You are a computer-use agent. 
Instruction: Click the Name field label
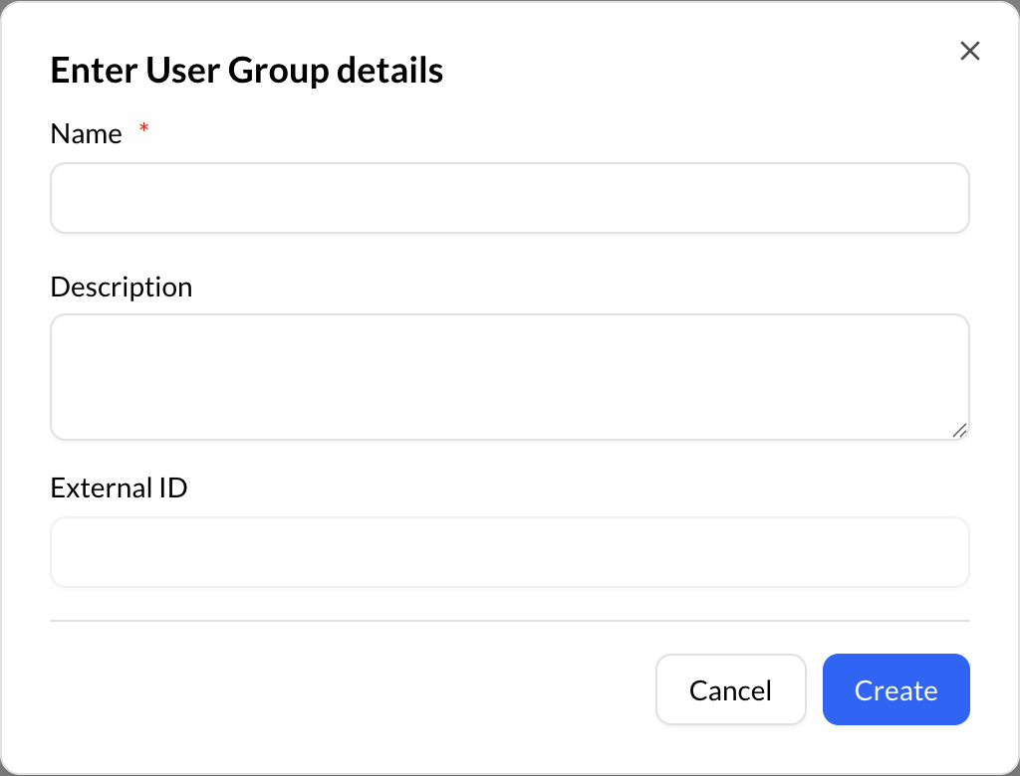[x=86, y=133]
